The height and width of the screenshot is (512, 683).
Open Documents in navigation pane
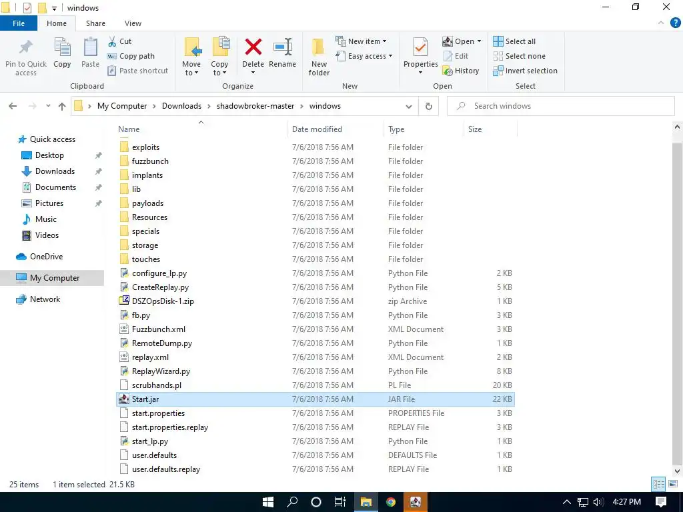tap(55, 187)
